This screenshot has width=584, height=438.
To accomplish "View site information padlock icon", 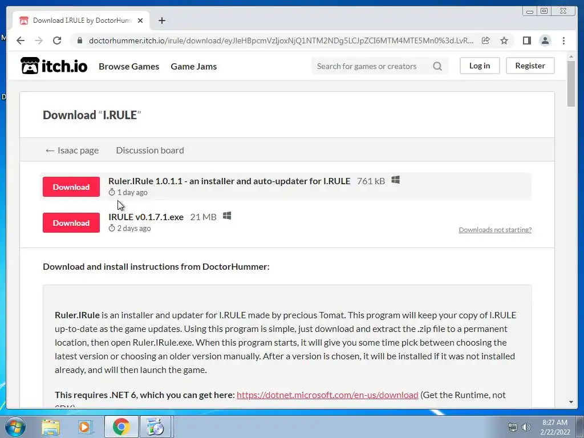I will (79, 40).
